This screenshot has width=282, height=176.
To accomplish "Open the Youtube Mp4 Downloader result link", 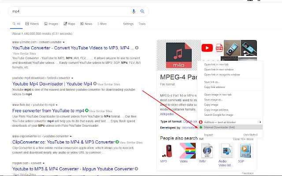I will coord(52,84).
